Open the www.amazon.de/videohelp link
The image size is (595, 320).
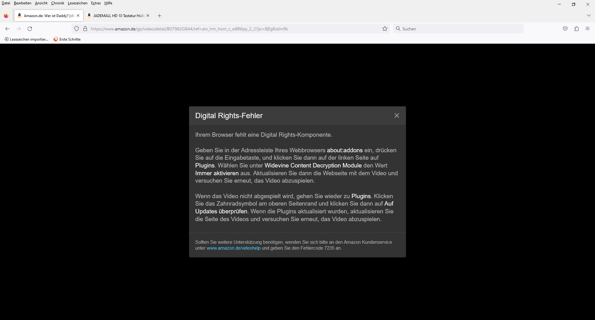click(234, 248)
